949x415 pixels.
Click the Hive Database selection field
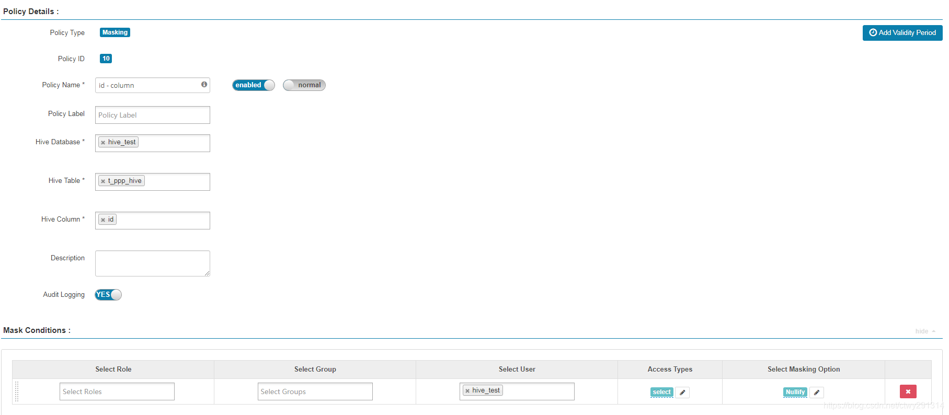pyautogui.click(x=153, y=143)
